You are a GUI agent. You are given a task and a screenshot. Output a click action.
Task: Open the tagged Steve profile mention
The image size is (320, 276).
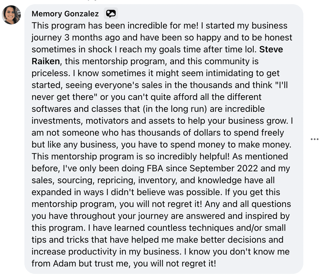pyautogui.click(x=271, y=49)
